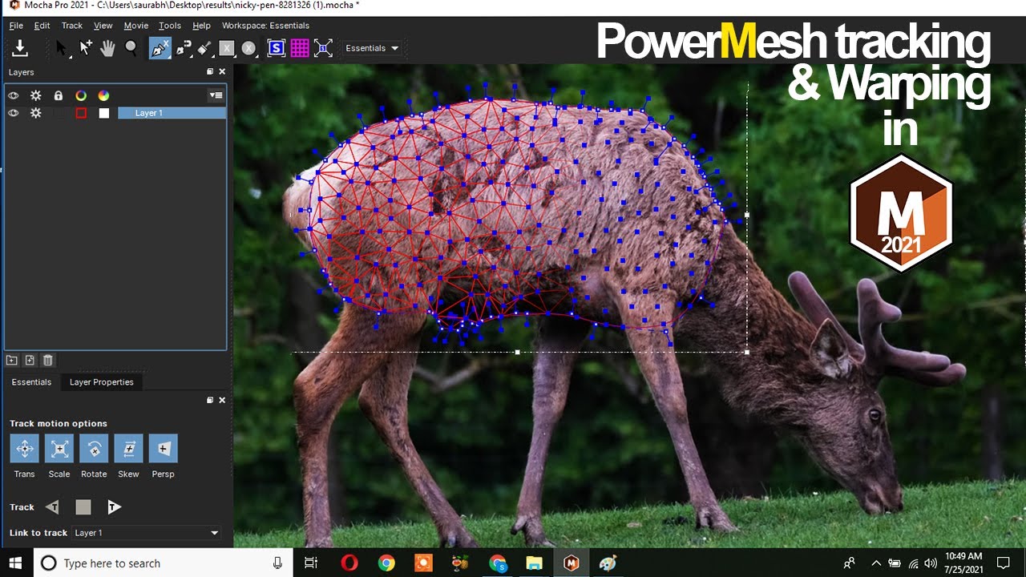Click the Group Layer folder-plus icon
The width and height of the screenshot is (1026, 577).
point(12,361)
